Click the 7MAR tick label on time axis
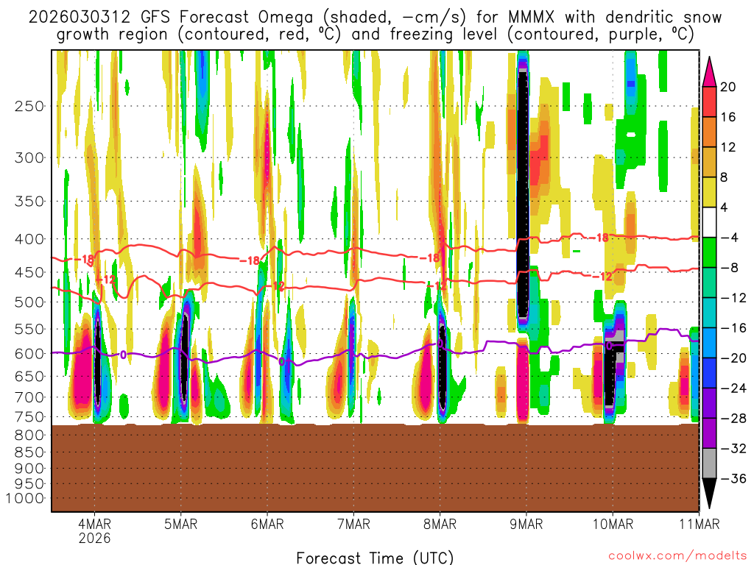 coord(353,524)
